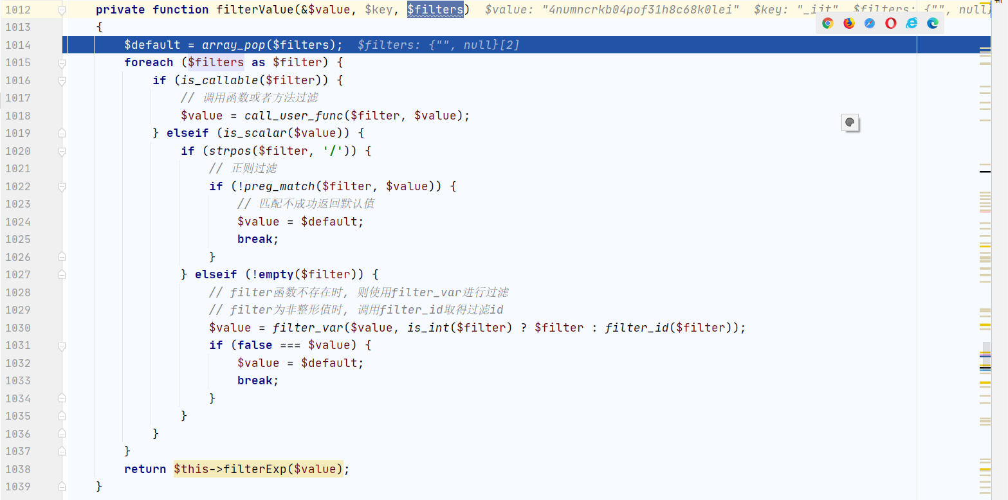Click the false keyword on line 1031
The image size is (1008, 500).
(x=255, y=345)
